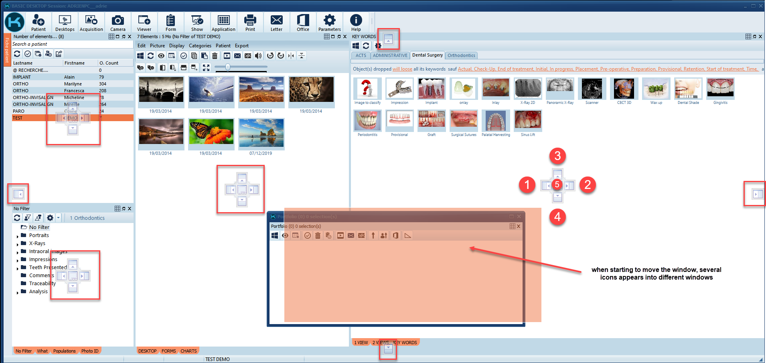Delete selected picture with trash icon

215,56
